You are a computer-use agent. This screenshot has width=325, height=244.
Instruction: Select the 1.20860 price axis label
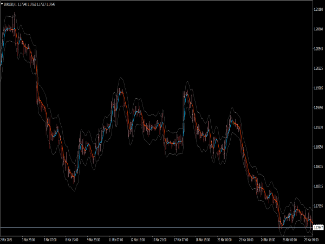click(x=318, y=29)
